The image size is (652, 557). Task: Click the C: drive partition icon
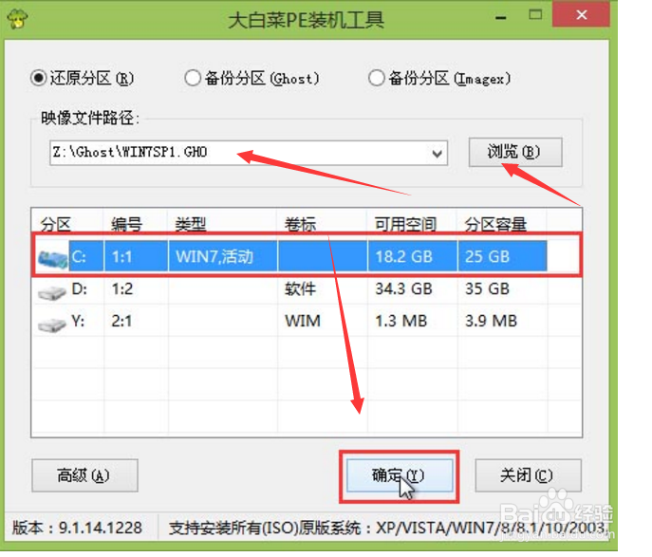[52, 258]
